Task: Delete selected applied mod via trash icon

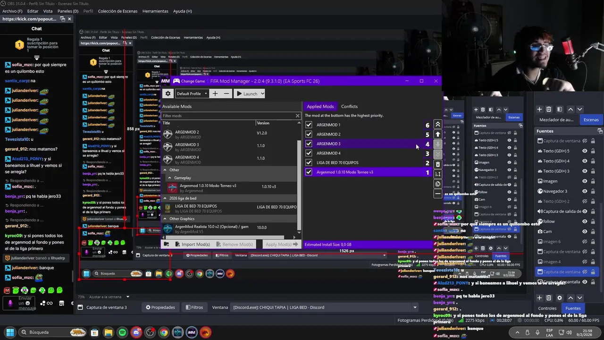Action: (438, 164)
